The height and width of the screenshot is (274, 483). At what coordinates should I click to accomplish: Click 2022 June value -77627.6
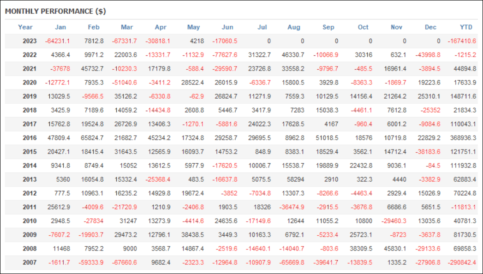[225, 55]
